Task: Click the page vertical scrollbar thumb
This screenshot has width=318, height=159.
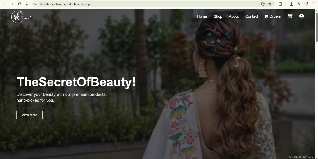Action: click(x=316, y=27)
